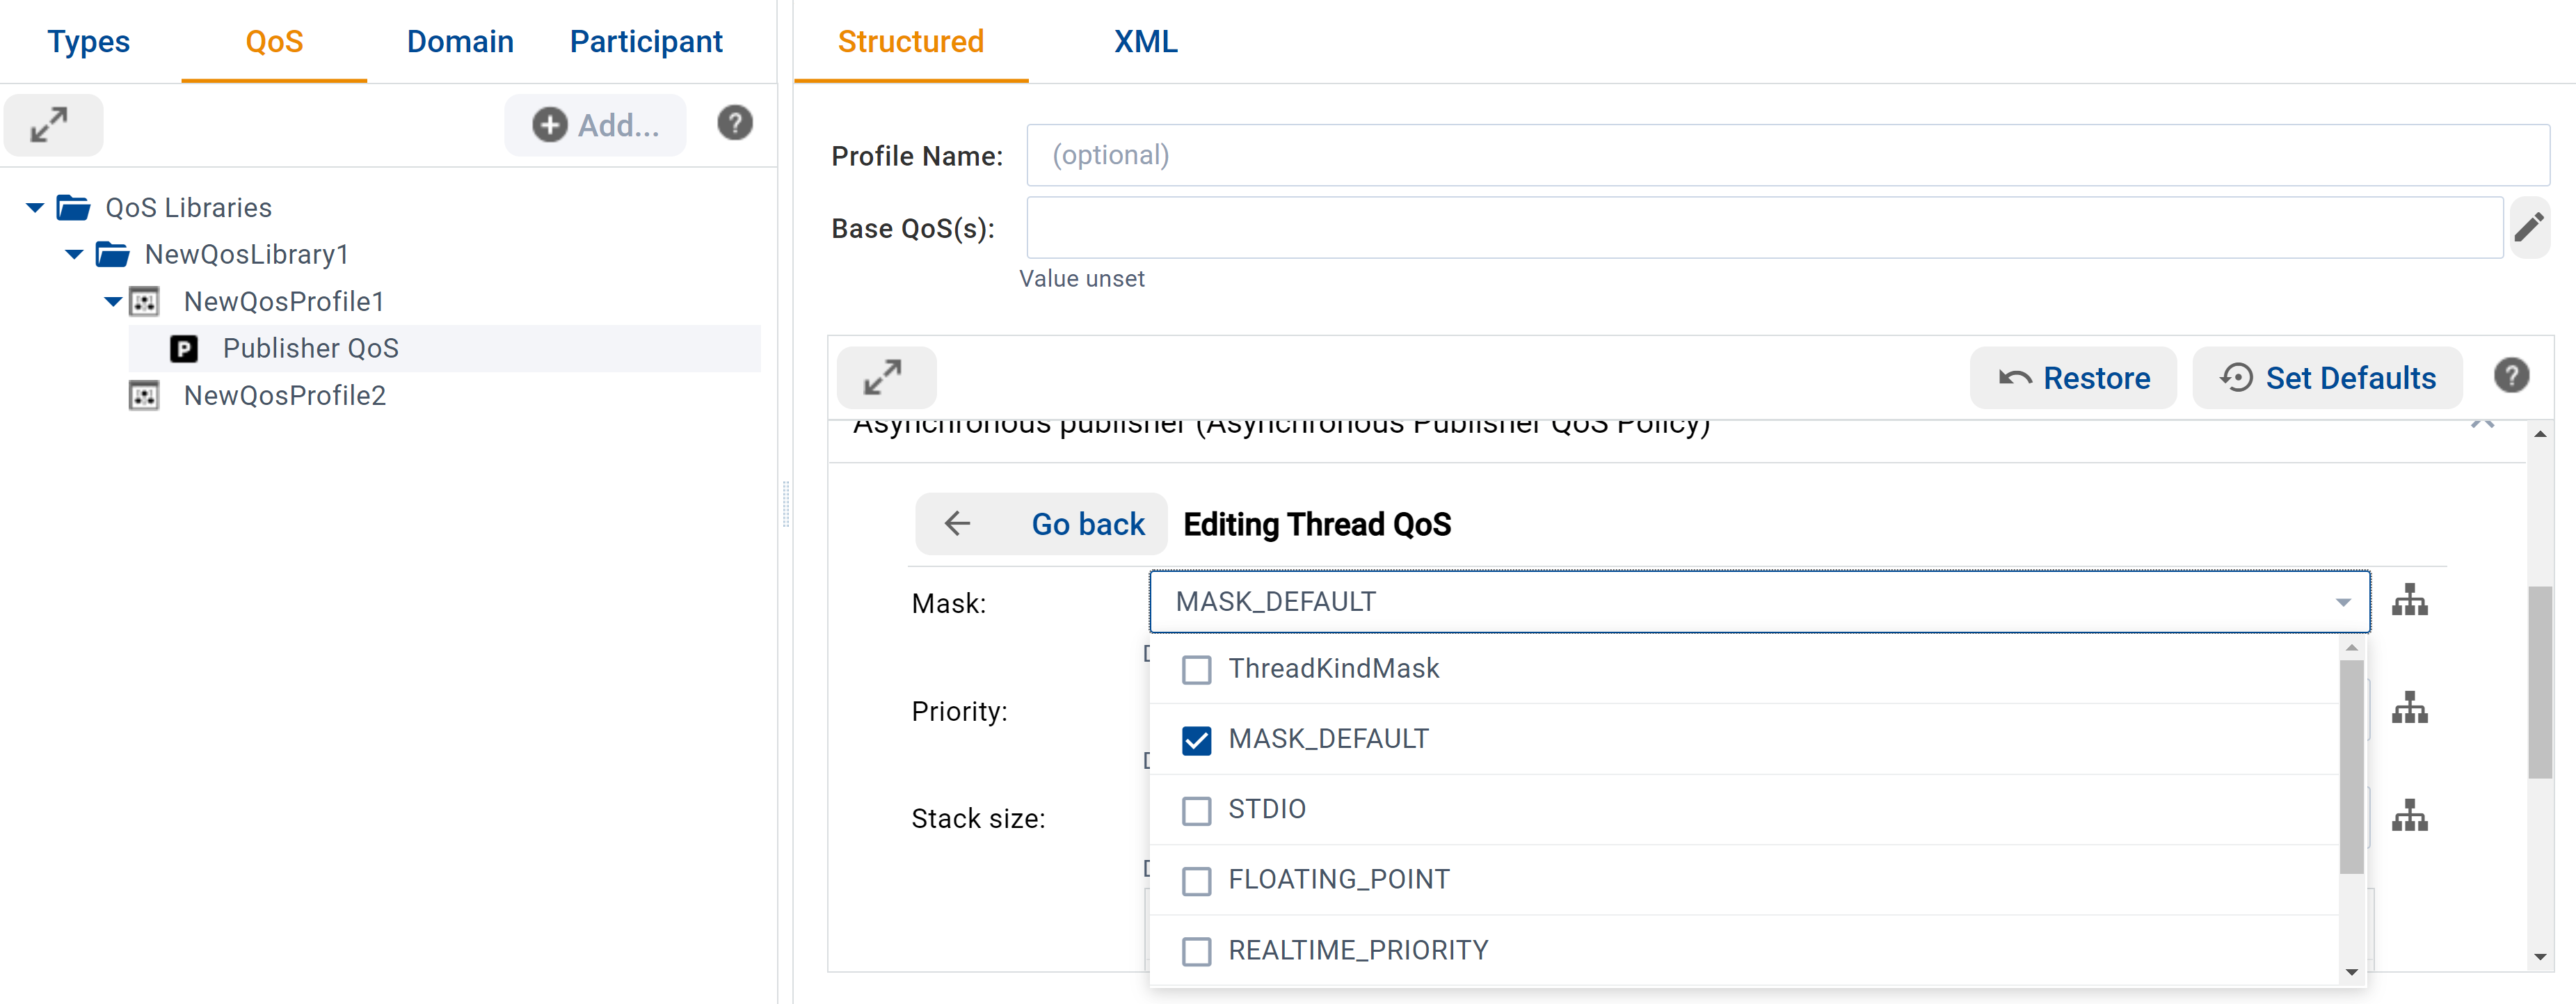
Task: Click the Value unset text
Action: pyautogui.click(x=1082, y=279)
